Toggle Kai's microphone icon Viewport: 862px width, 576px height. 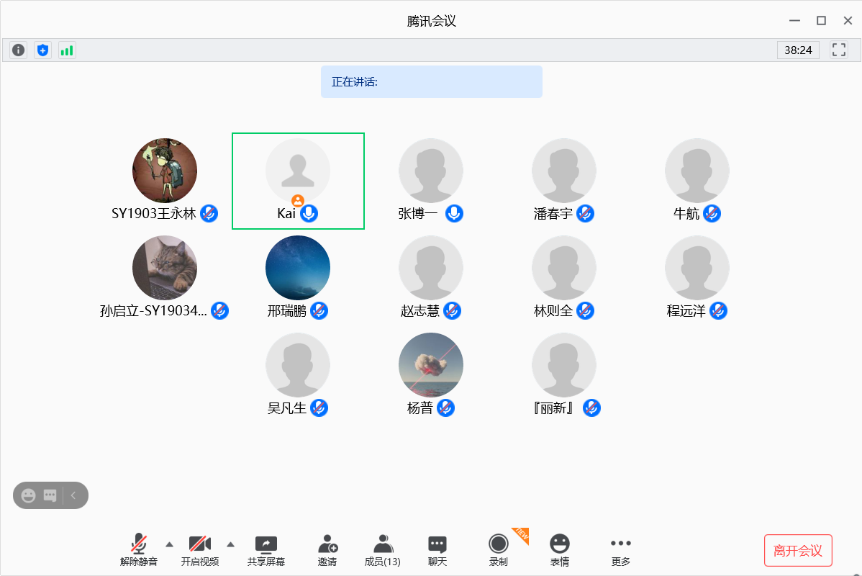(309, 214)
